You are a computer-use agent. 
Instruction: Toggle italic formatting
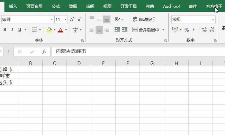[12, 30]
